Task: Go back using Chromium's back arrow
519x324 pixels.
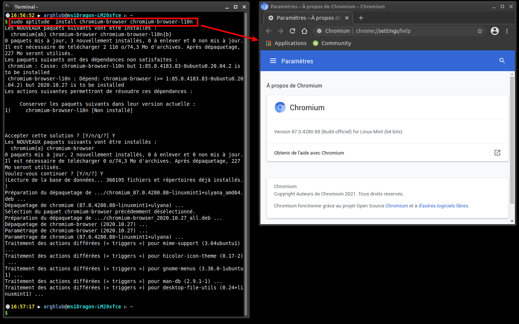Action: coord(269,31)
